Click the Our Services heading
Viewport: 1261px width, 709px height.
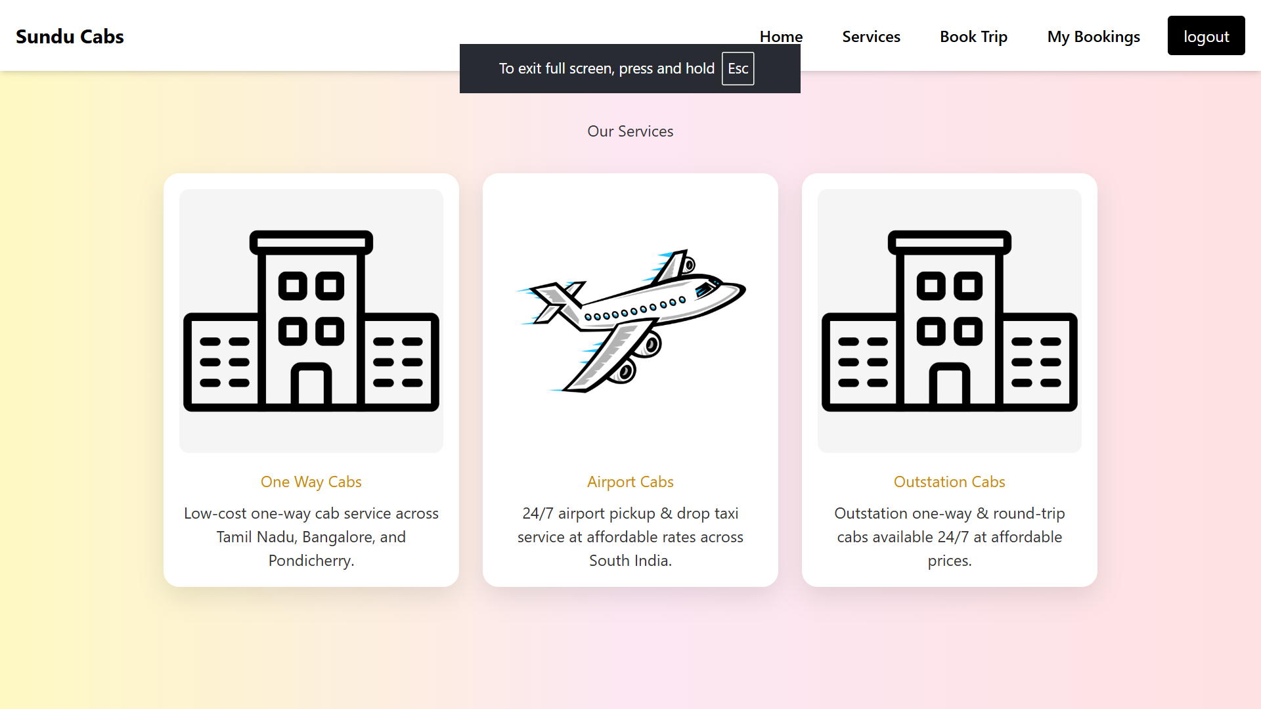pyautogui.click(x=630, y=131)
